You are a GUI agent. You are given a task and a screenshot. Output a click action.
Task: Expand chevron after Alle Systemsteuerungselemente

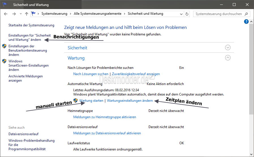(124, 14)
